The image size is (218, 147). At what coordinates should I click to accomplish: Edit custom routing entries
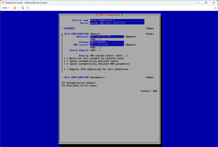pos(122,56)
